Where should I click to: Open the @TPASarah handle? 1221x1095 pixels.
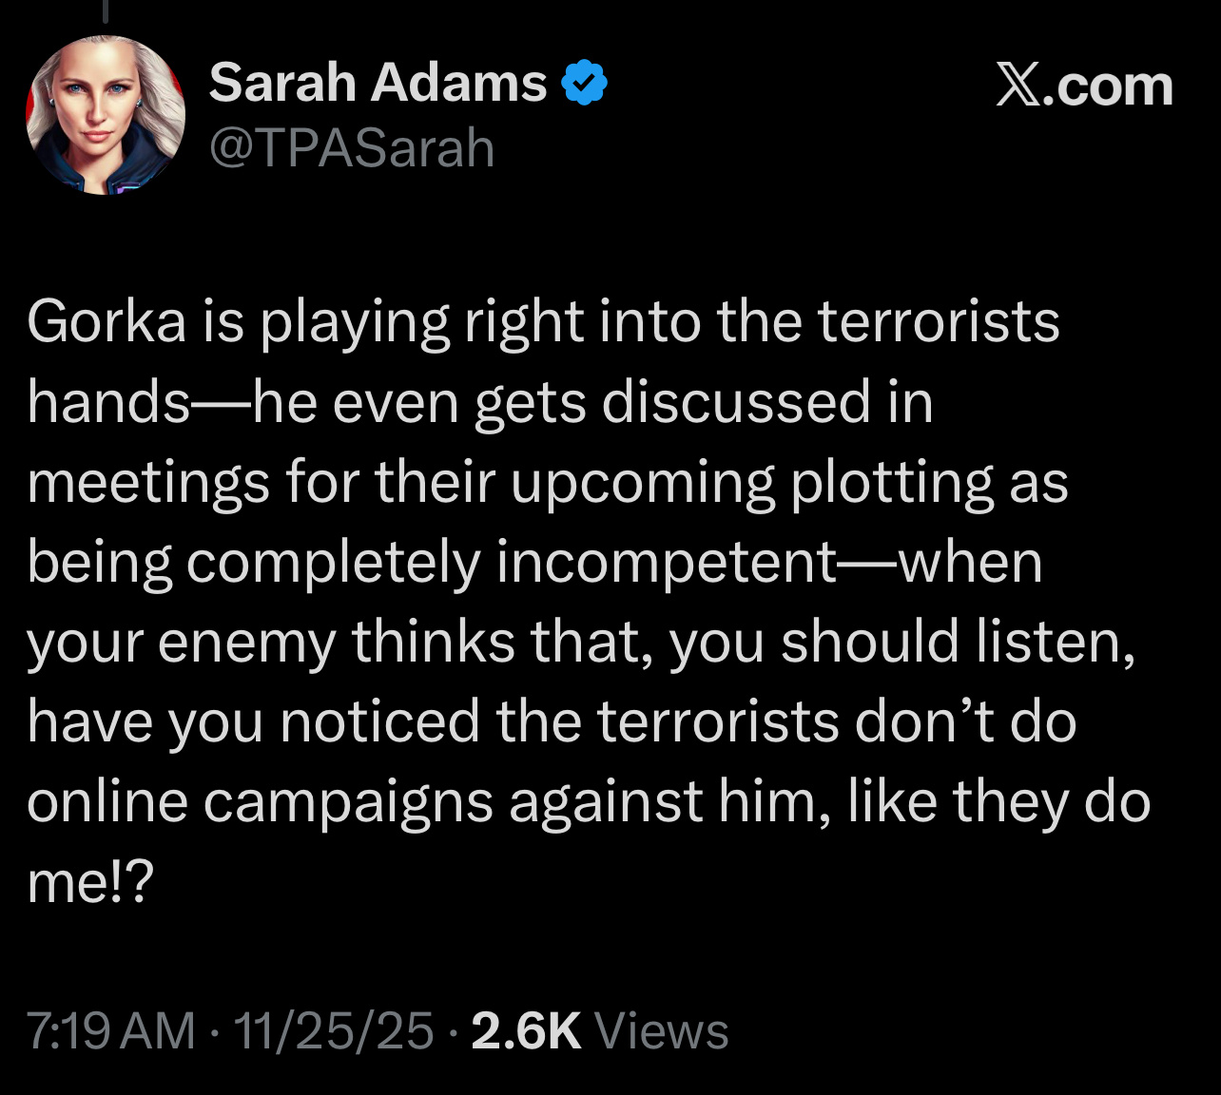point(351,148)
